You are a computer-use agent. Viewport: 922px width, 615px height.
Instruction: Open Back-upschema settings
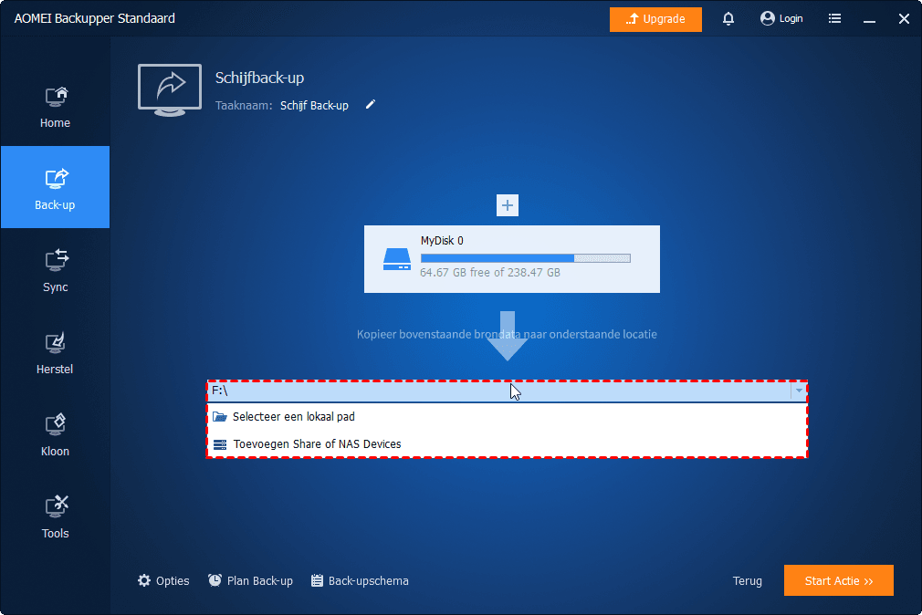[360, 581]
